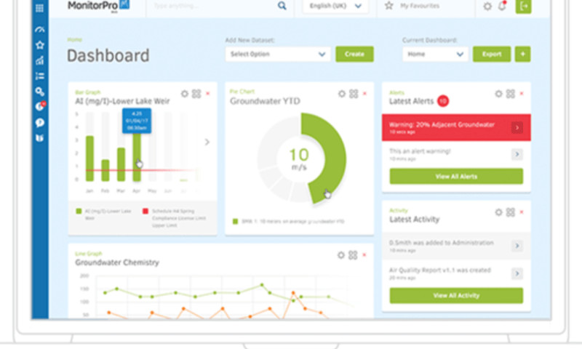Close the Latest Activity card

tap(522, 212)
